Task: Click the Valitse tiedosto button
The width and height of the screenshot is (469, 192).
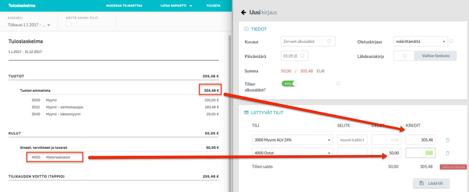Action: pos(435,56)
